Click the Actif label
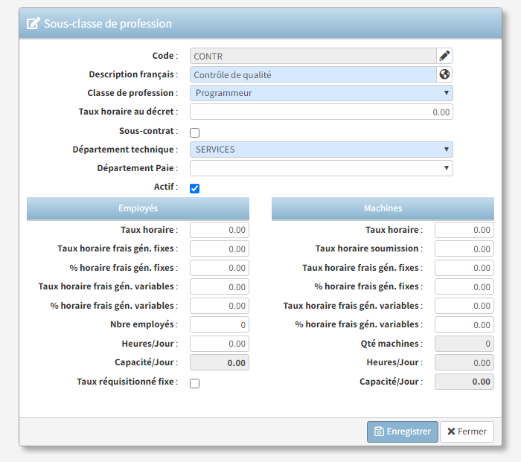Viewport: 521px width, 462px height. (x=166, y=187)
